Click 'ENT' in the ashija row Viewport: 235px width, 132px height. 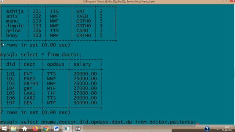[81, 11]
